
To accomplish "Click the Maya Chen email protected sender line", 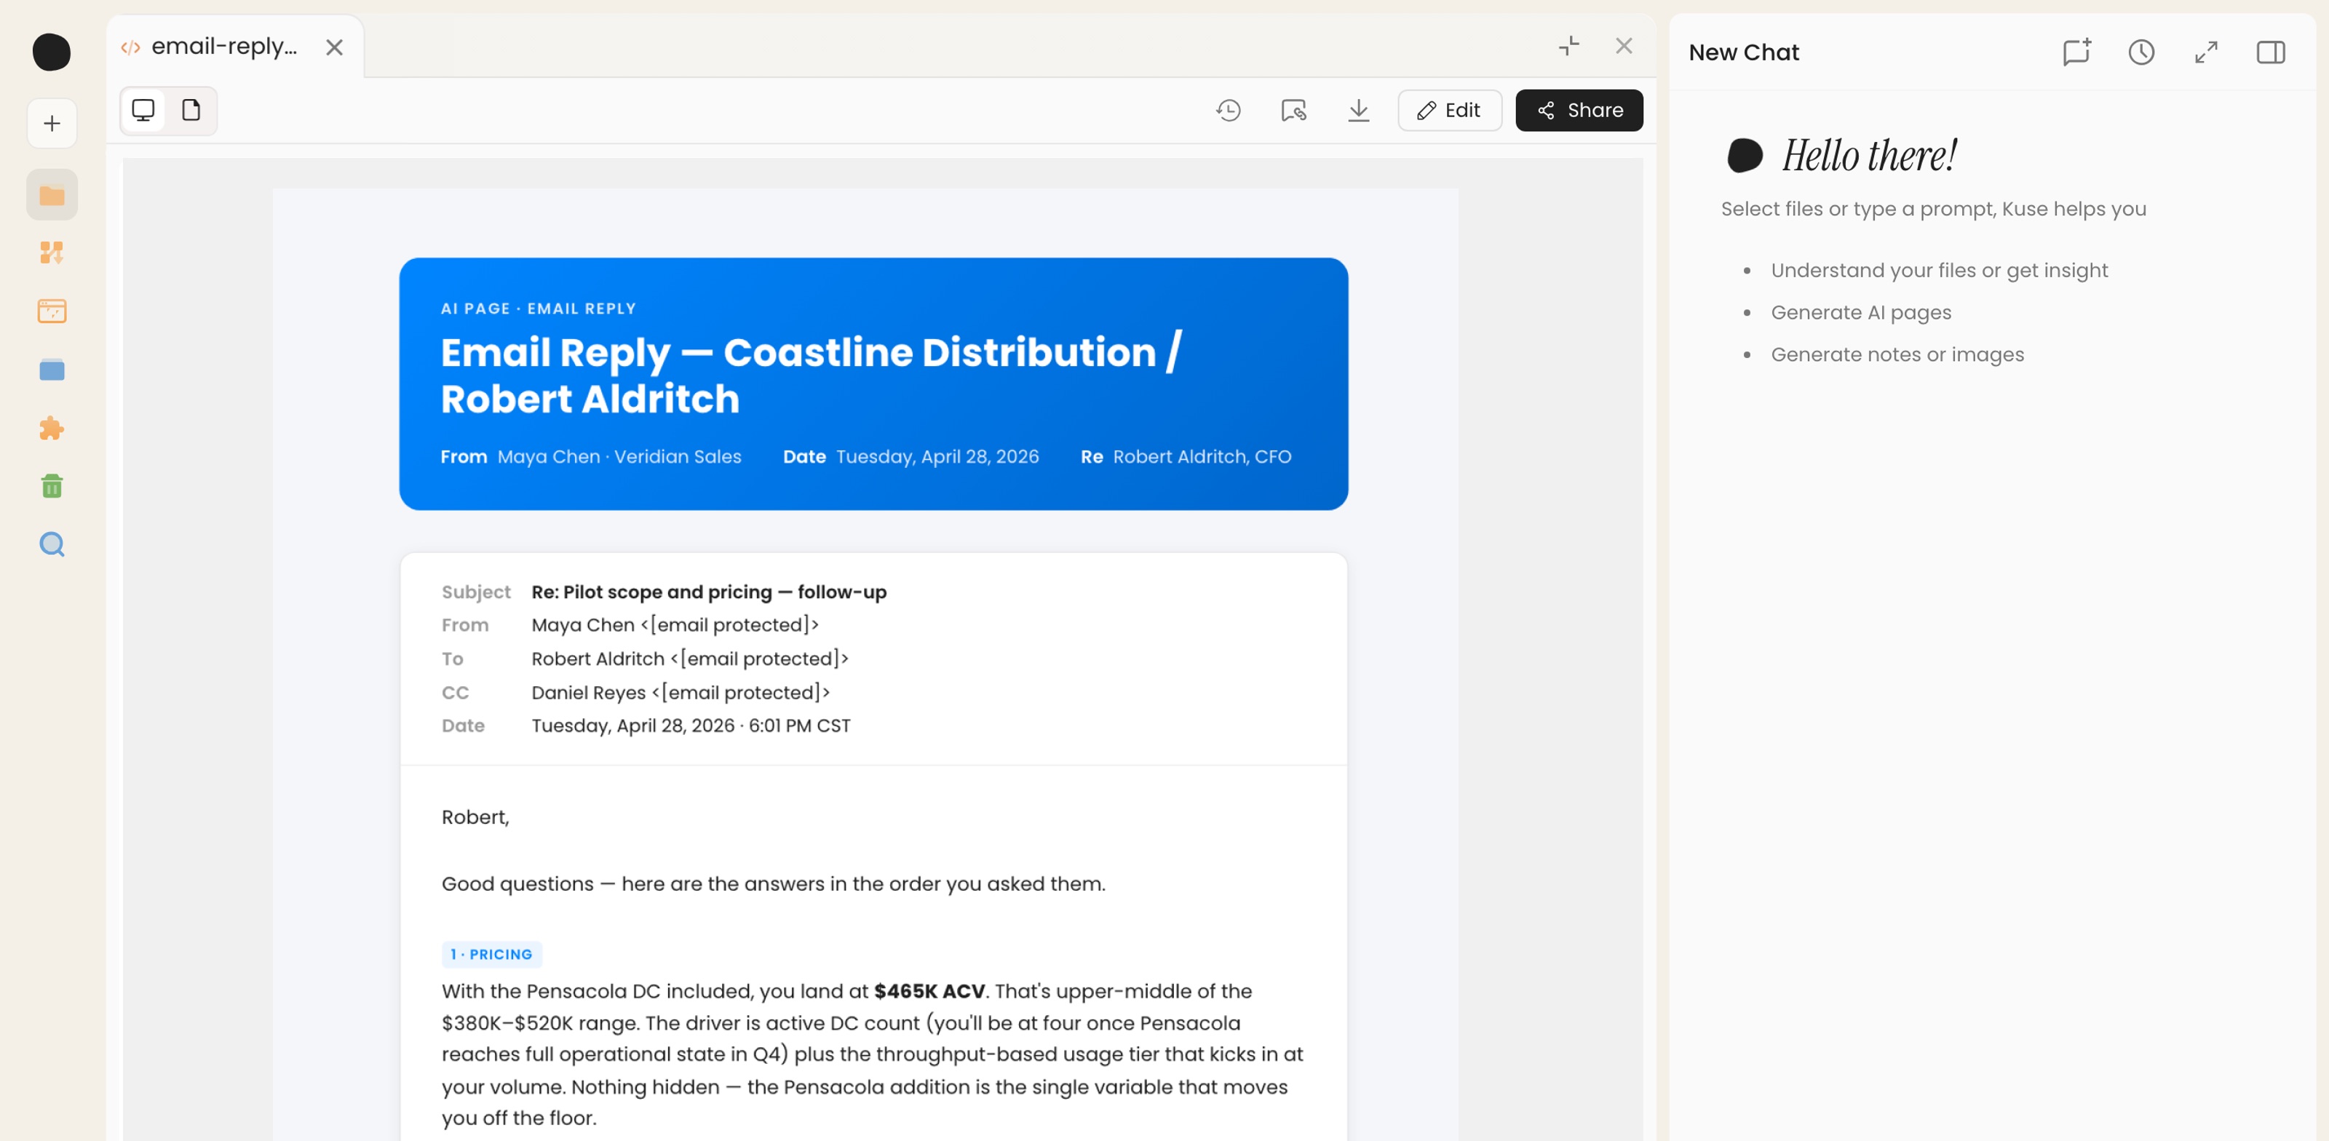I will pyautogui.click(x=675, y=626).
